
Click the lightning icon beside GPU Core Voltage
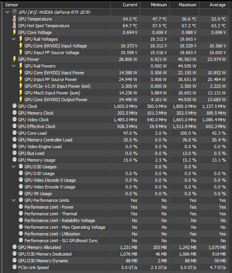[15, 32]
